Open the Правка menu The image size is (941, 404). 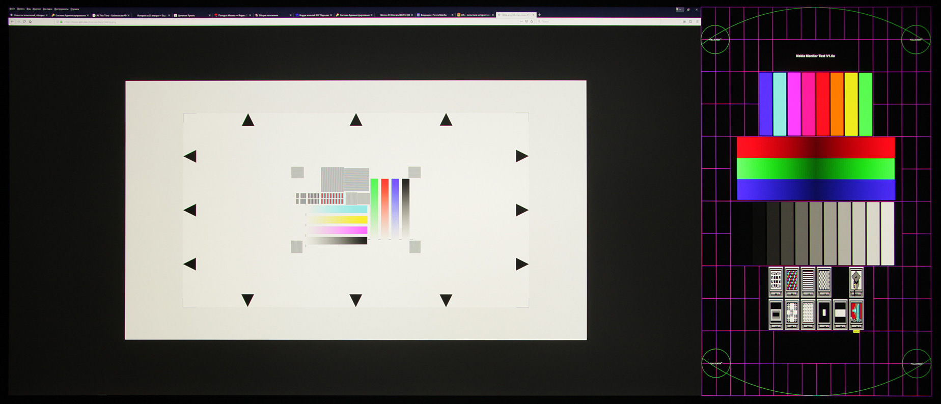click(20, 9)
